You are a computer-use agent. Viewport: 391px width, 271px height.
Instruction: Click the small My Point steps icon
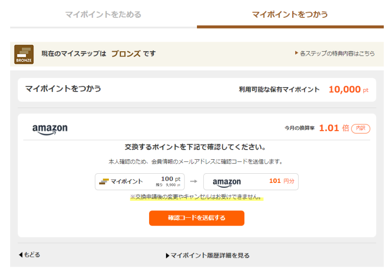click(104, 181)
